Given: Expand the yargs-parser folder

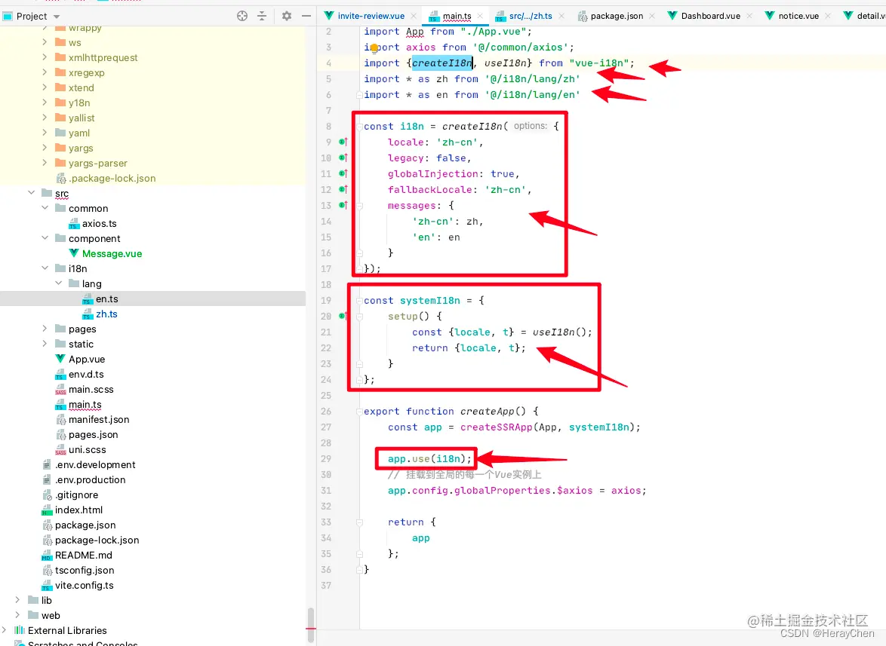Looking at the screenshot, I should [x=45, y=163].
